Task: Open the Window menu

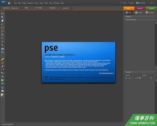Action: pyautogui.click(x=57, y=3)
